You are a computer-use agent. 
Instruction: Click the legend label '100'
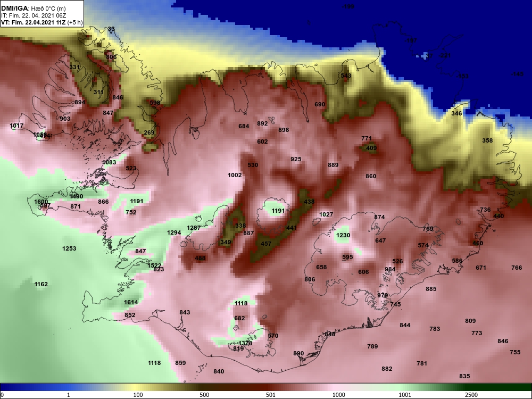[138, 395]
